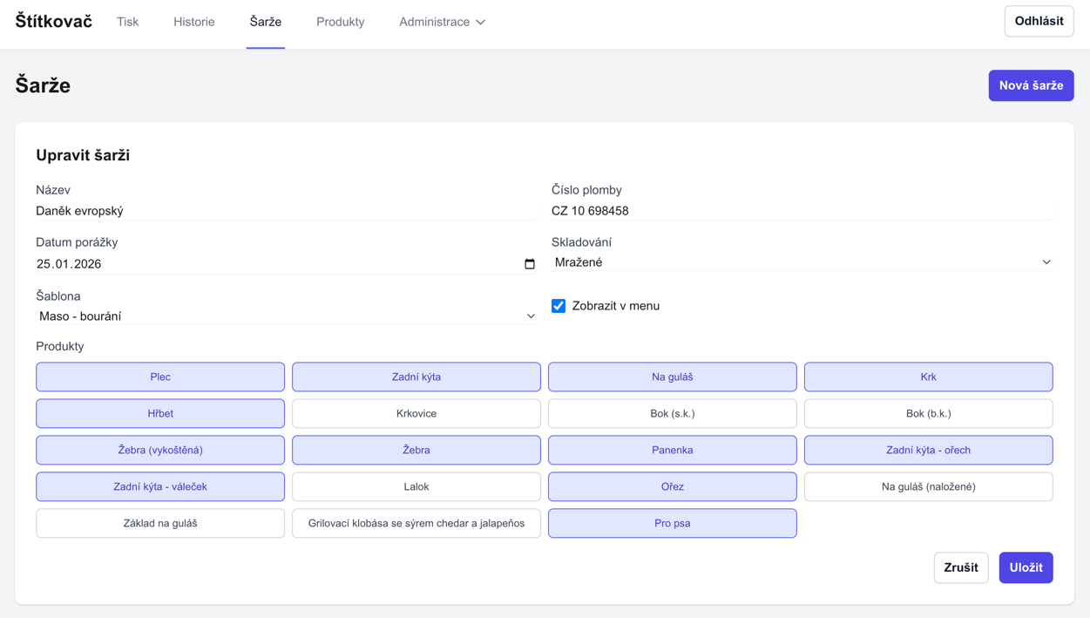This screenshot has width=1090, height=618.
Task: Toggle the Lalok product on
Action: (x=416, y=487)
